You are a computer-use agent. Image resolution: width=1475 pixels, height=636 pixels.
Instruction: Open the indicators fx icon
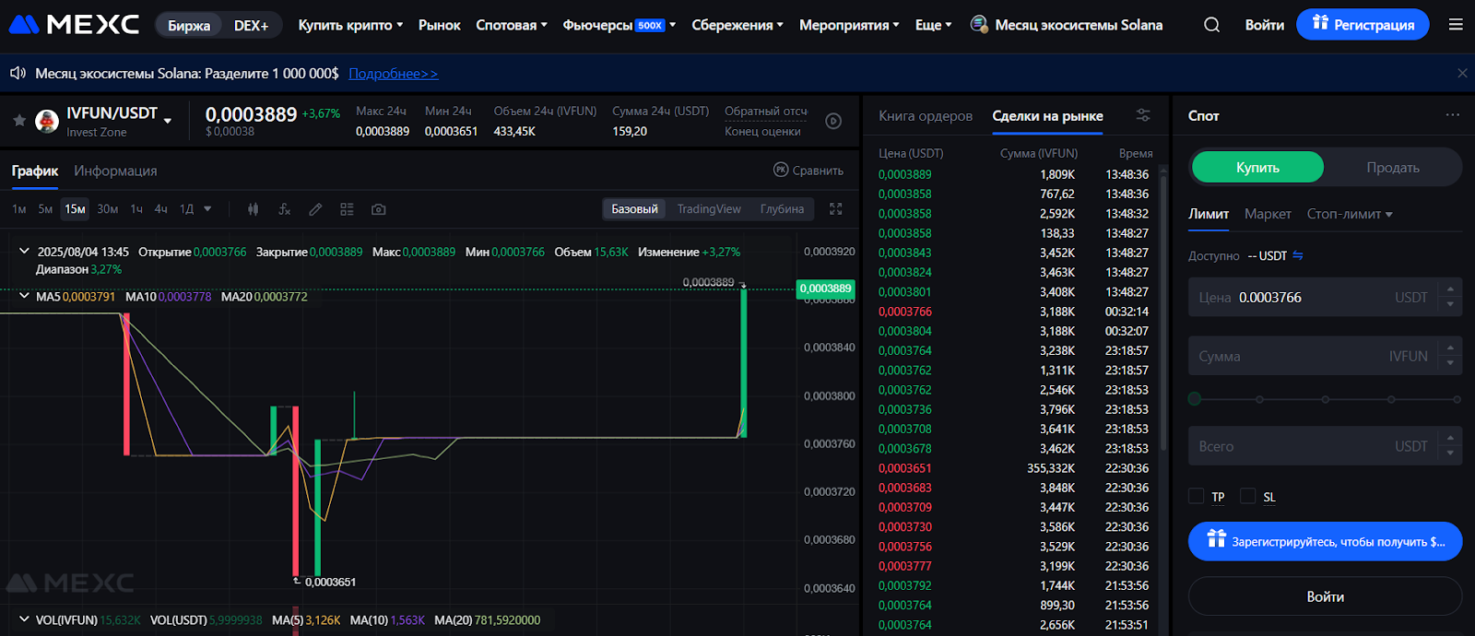pyautogui.click(x=285, y=209)
